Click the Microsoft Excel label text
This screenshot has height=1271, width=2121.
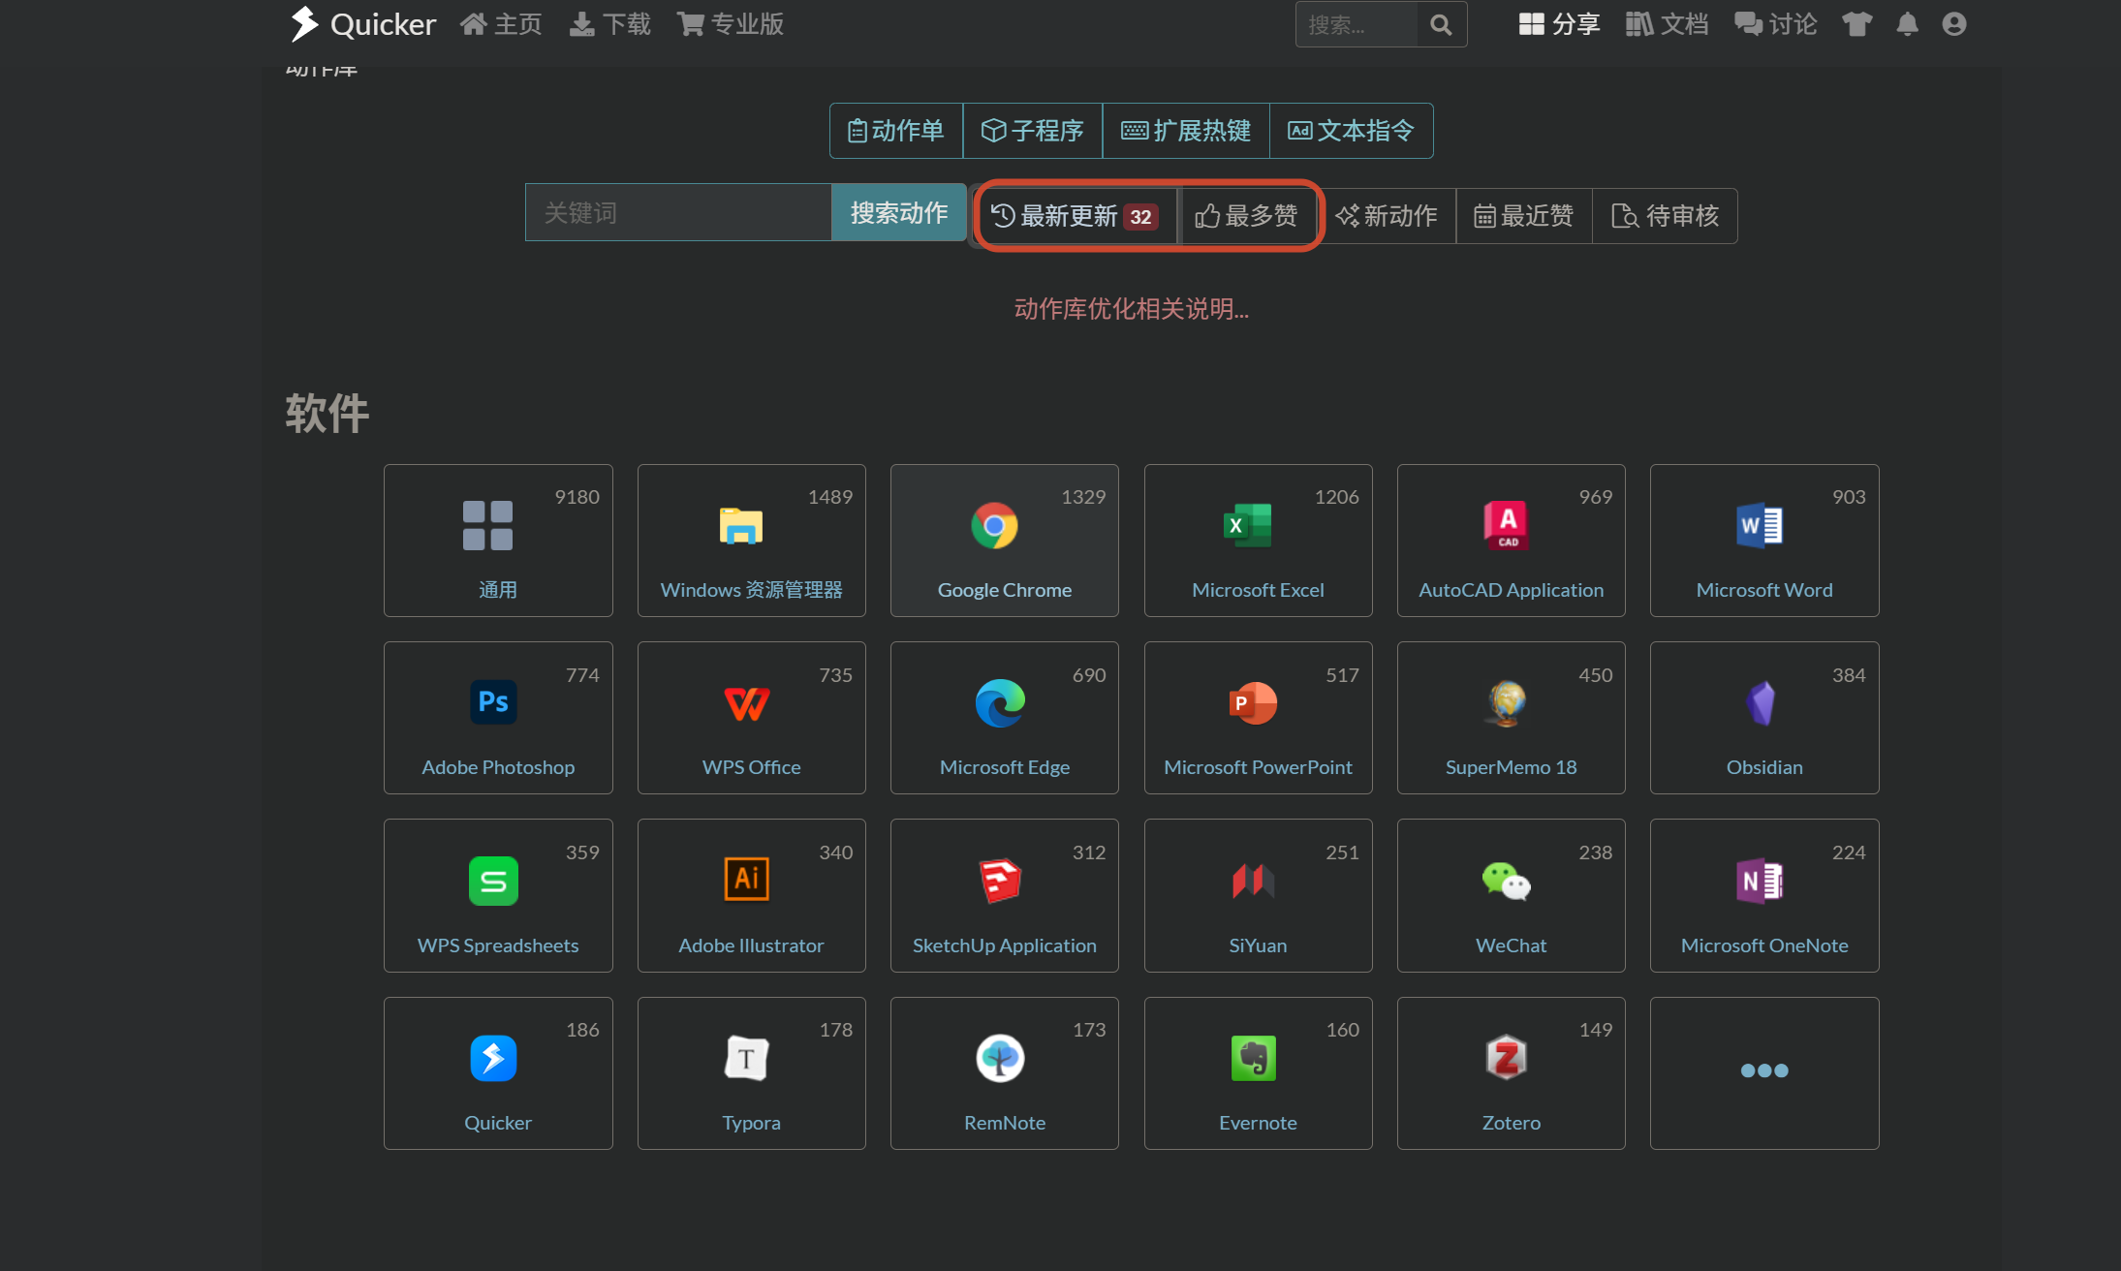click(1258, 590)
